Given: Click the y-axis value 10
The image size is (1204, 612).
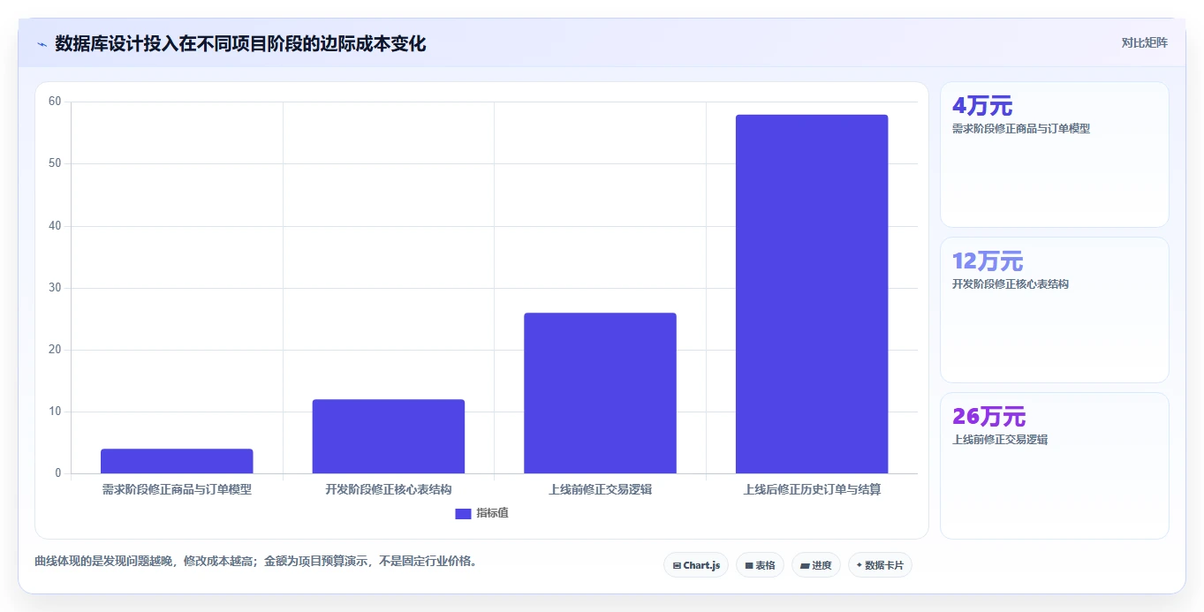Looking at the screenshot, I should (55, 412).
